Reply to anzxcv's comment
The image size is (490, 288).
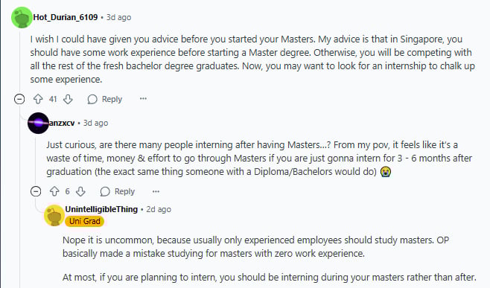coord(118,191)
